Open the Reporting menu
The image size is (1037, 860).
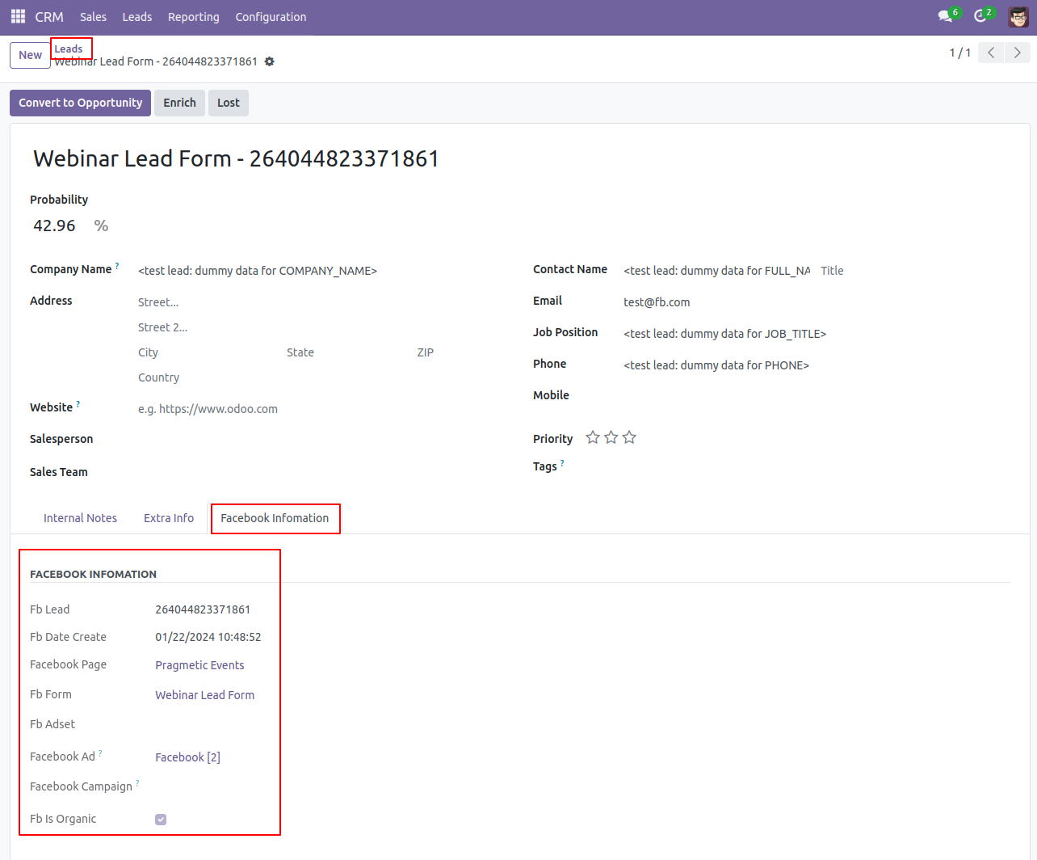pyautogui.click(x=194, y=16)
